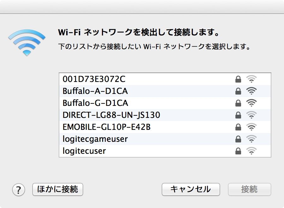Click lock icon for 001D73E3072C network

pos(238,79)
